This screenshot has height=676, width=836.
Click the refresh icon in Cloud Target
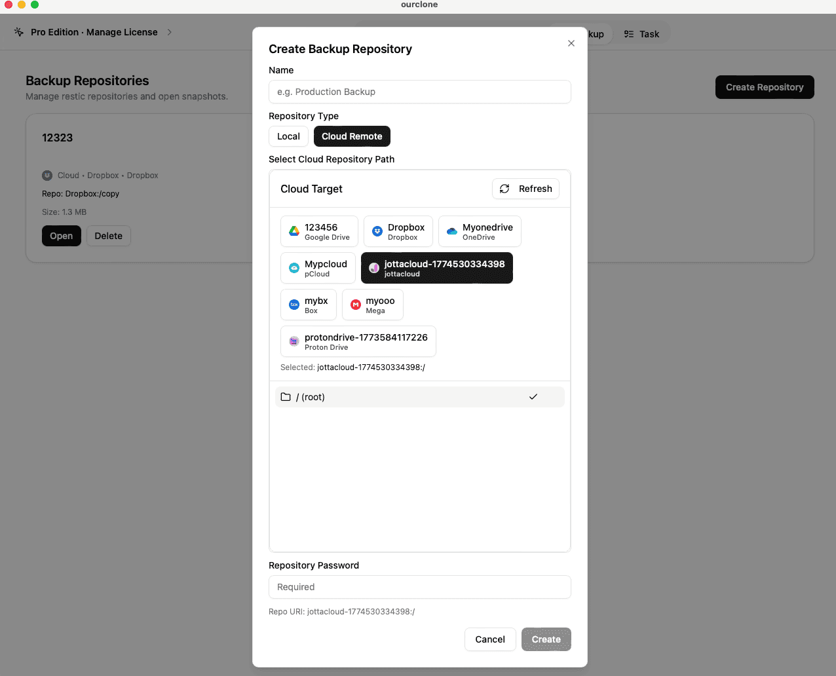click(x=504, y=189)
